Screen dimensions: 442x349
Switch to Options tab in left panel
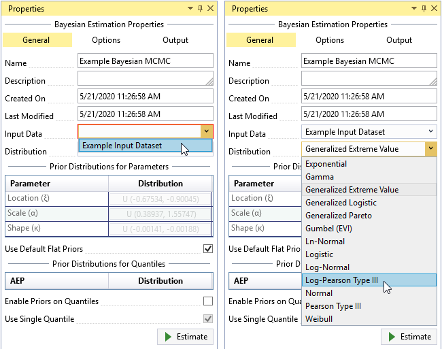pyautogui.click(x=106, y=40)
